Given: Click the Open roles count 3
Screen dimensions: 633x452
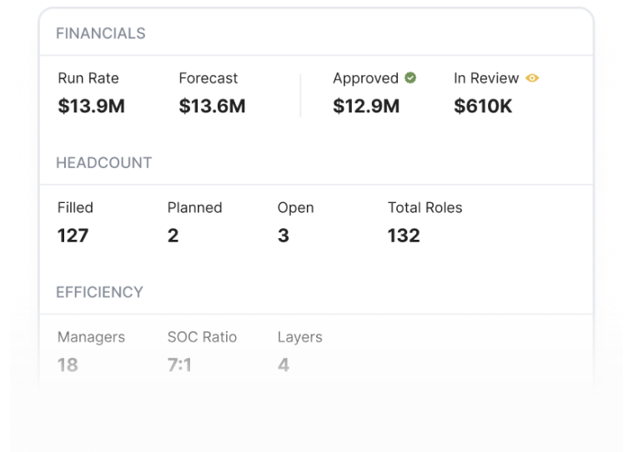Looking at the screenshot, I should [x=284, y=236].
